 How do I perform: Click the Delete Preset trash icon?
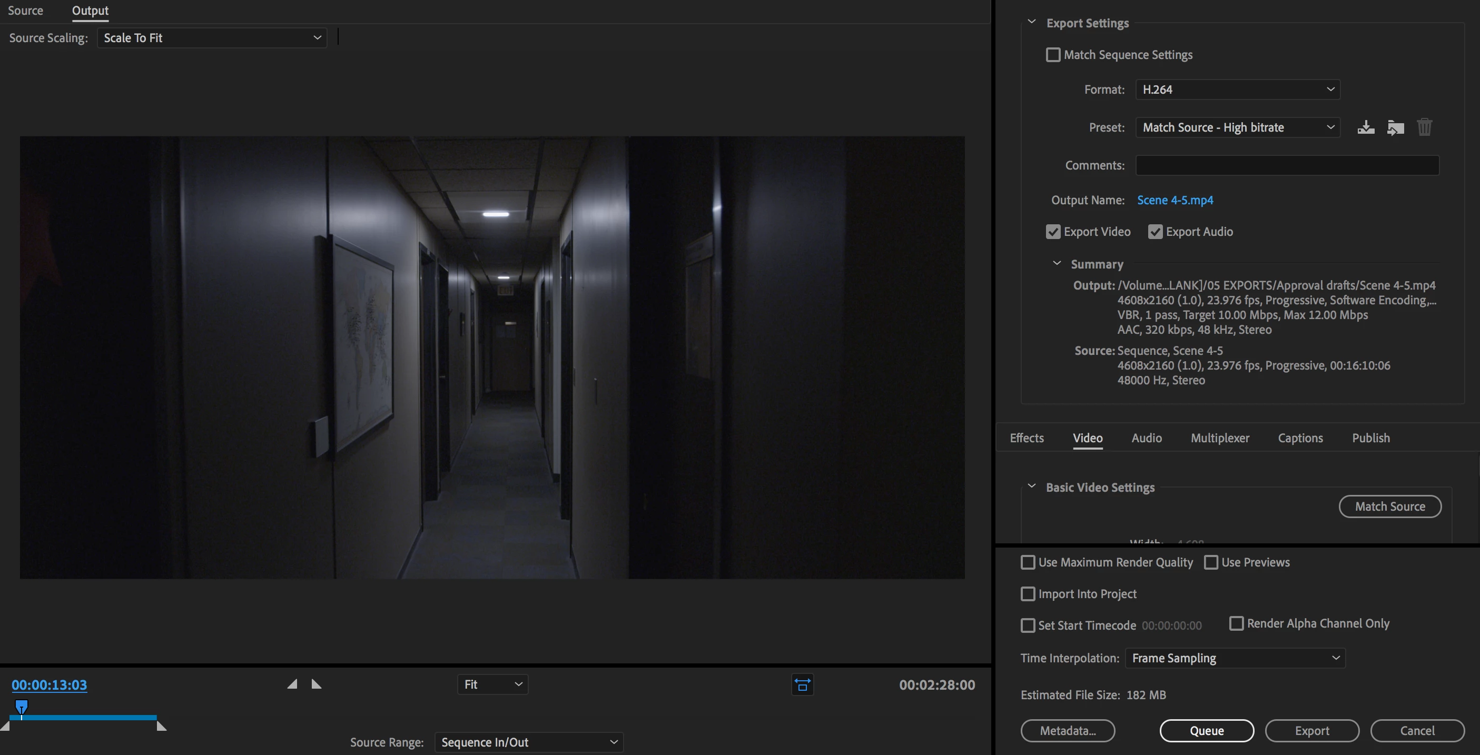coord(1424,127)
